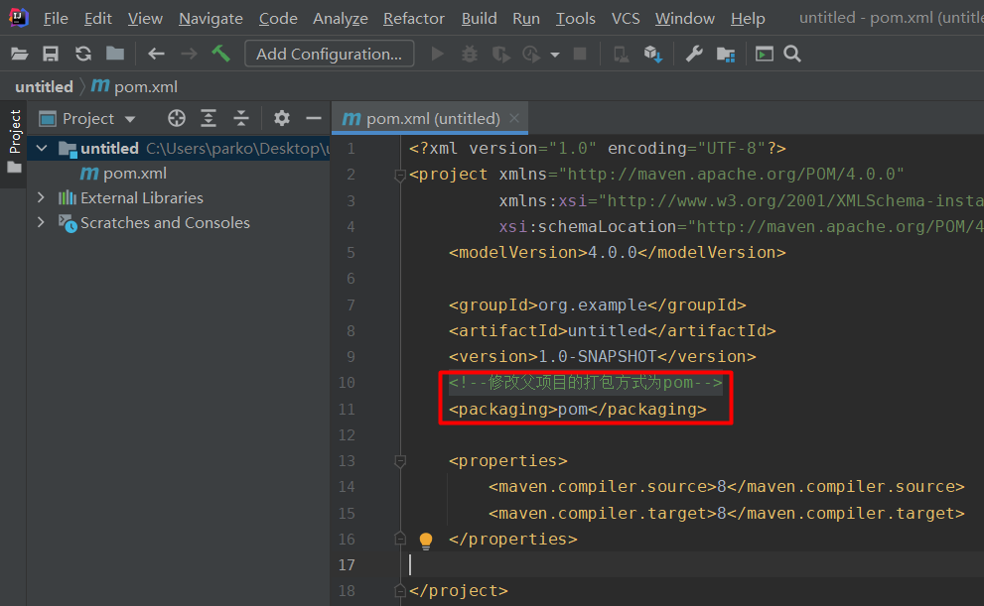984x606 pixels.
Task: Open the Window menu
Action: pos(685,19)
